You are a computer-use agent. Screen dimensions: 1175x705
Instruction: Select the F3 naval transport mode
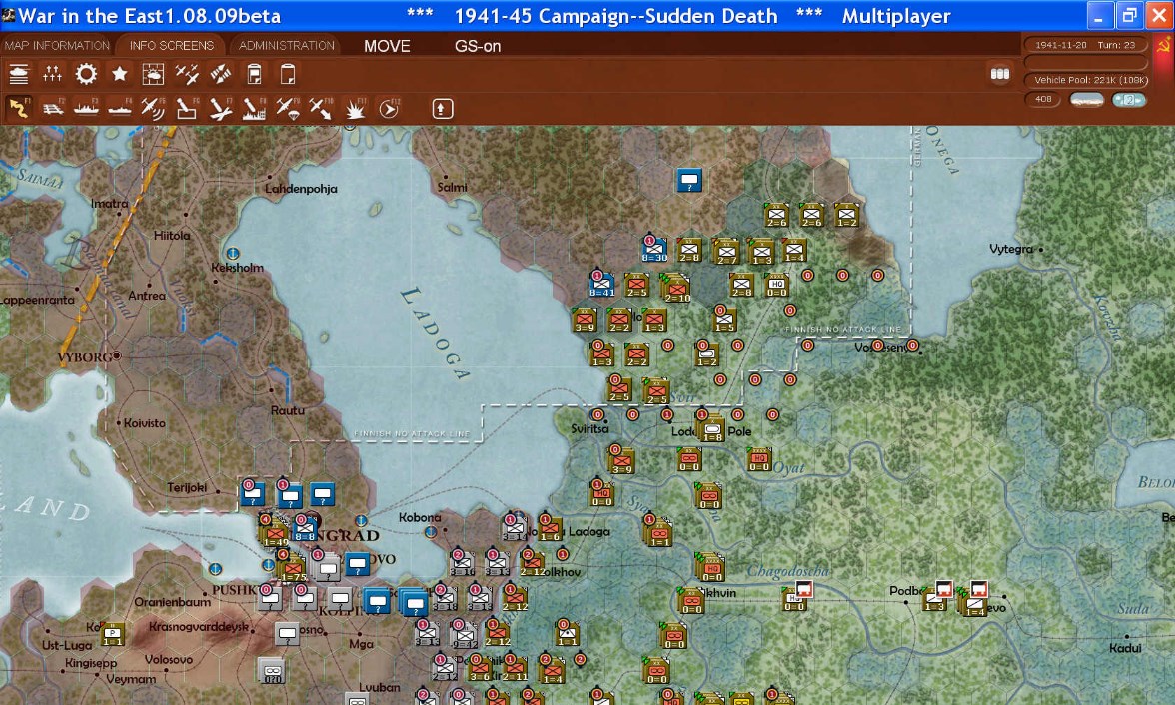[86, 109]
